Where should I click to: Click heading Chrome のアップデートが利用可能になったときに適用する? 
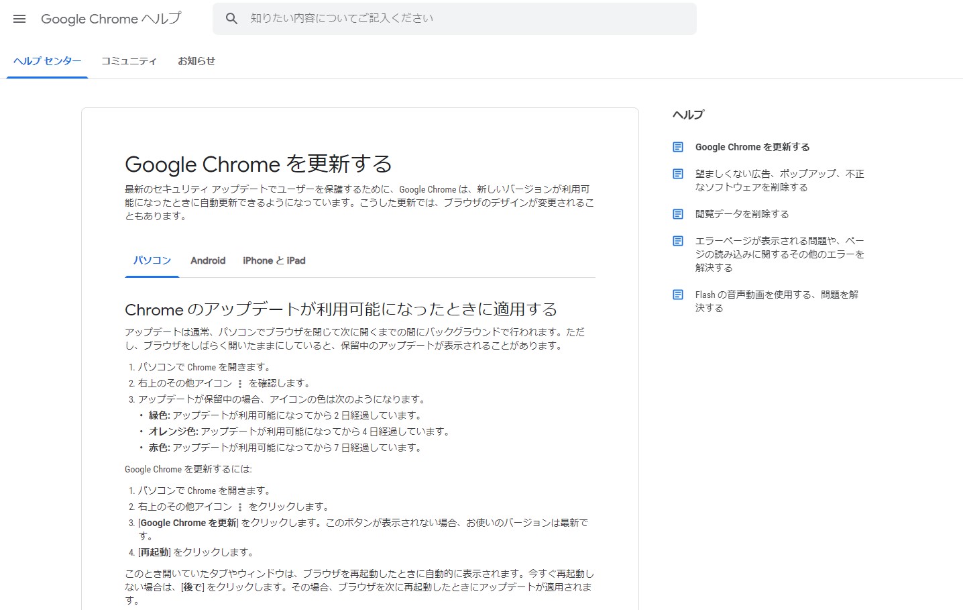pos(341,309)
